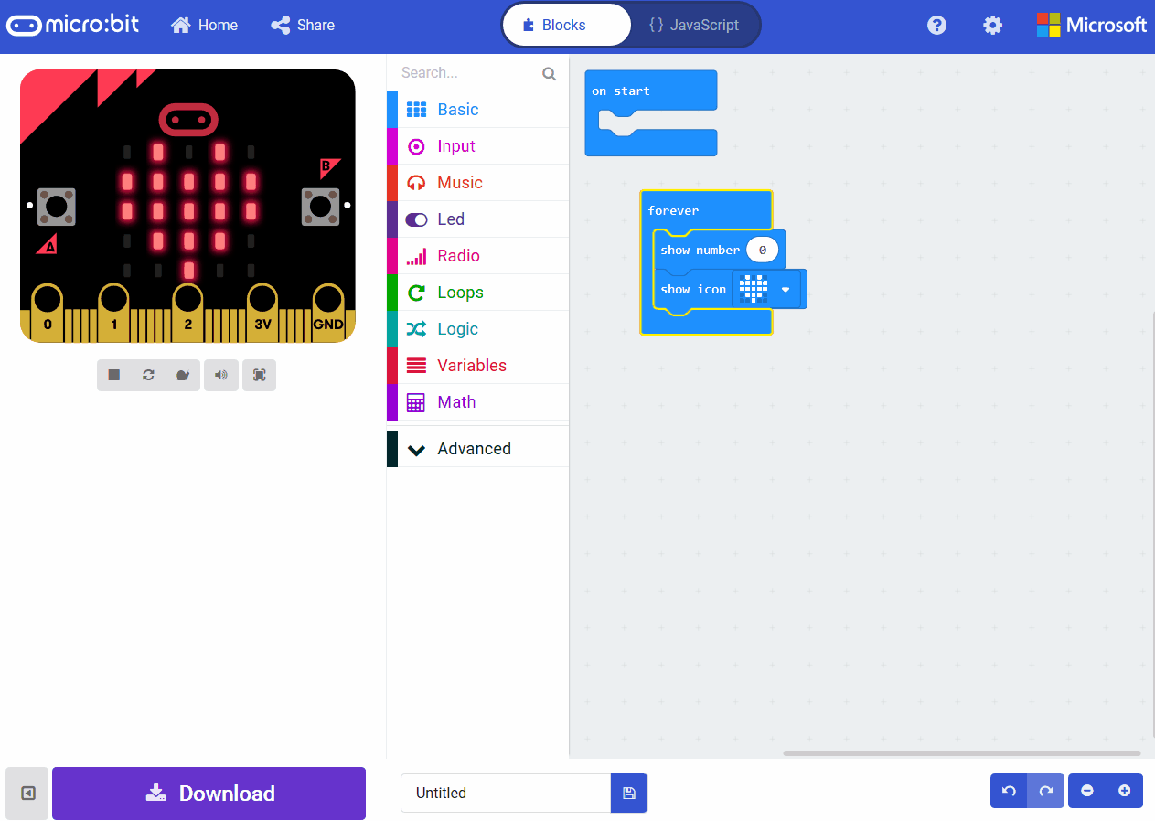Switch to JavaScript editor tab
Viewport: 1155px width, 821px height.
pos(694,25)
